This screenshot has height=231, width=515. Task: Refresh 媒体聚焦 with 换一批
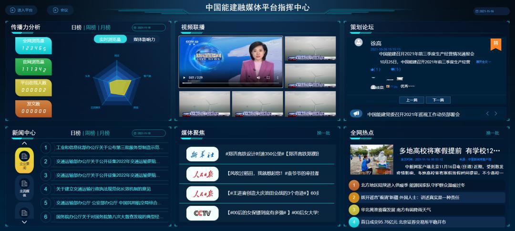click(323, 133)
